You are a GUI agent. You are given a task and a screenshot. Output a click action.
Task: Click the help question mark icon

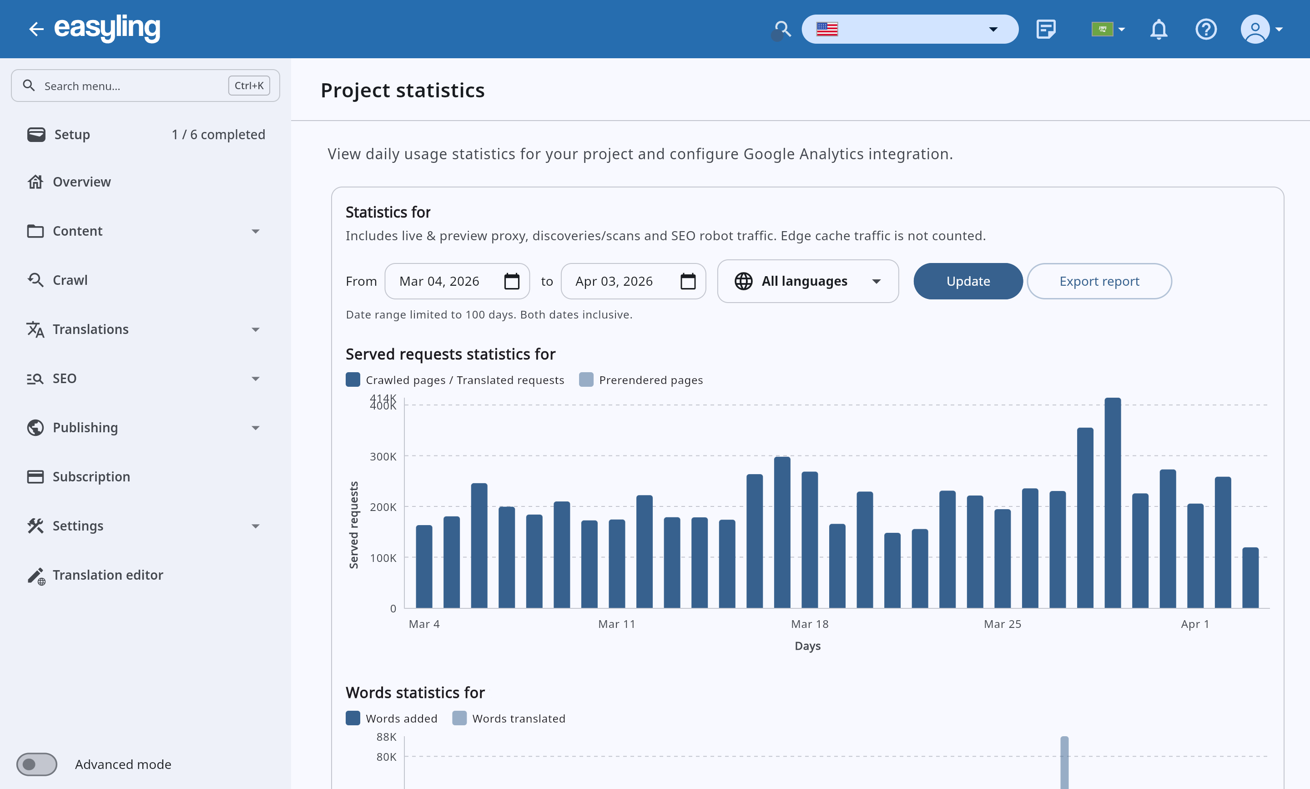click(x=1205, y=29)
